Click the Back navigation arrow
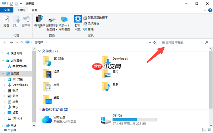This screenshot has width=213, height=133. (5, 43)
